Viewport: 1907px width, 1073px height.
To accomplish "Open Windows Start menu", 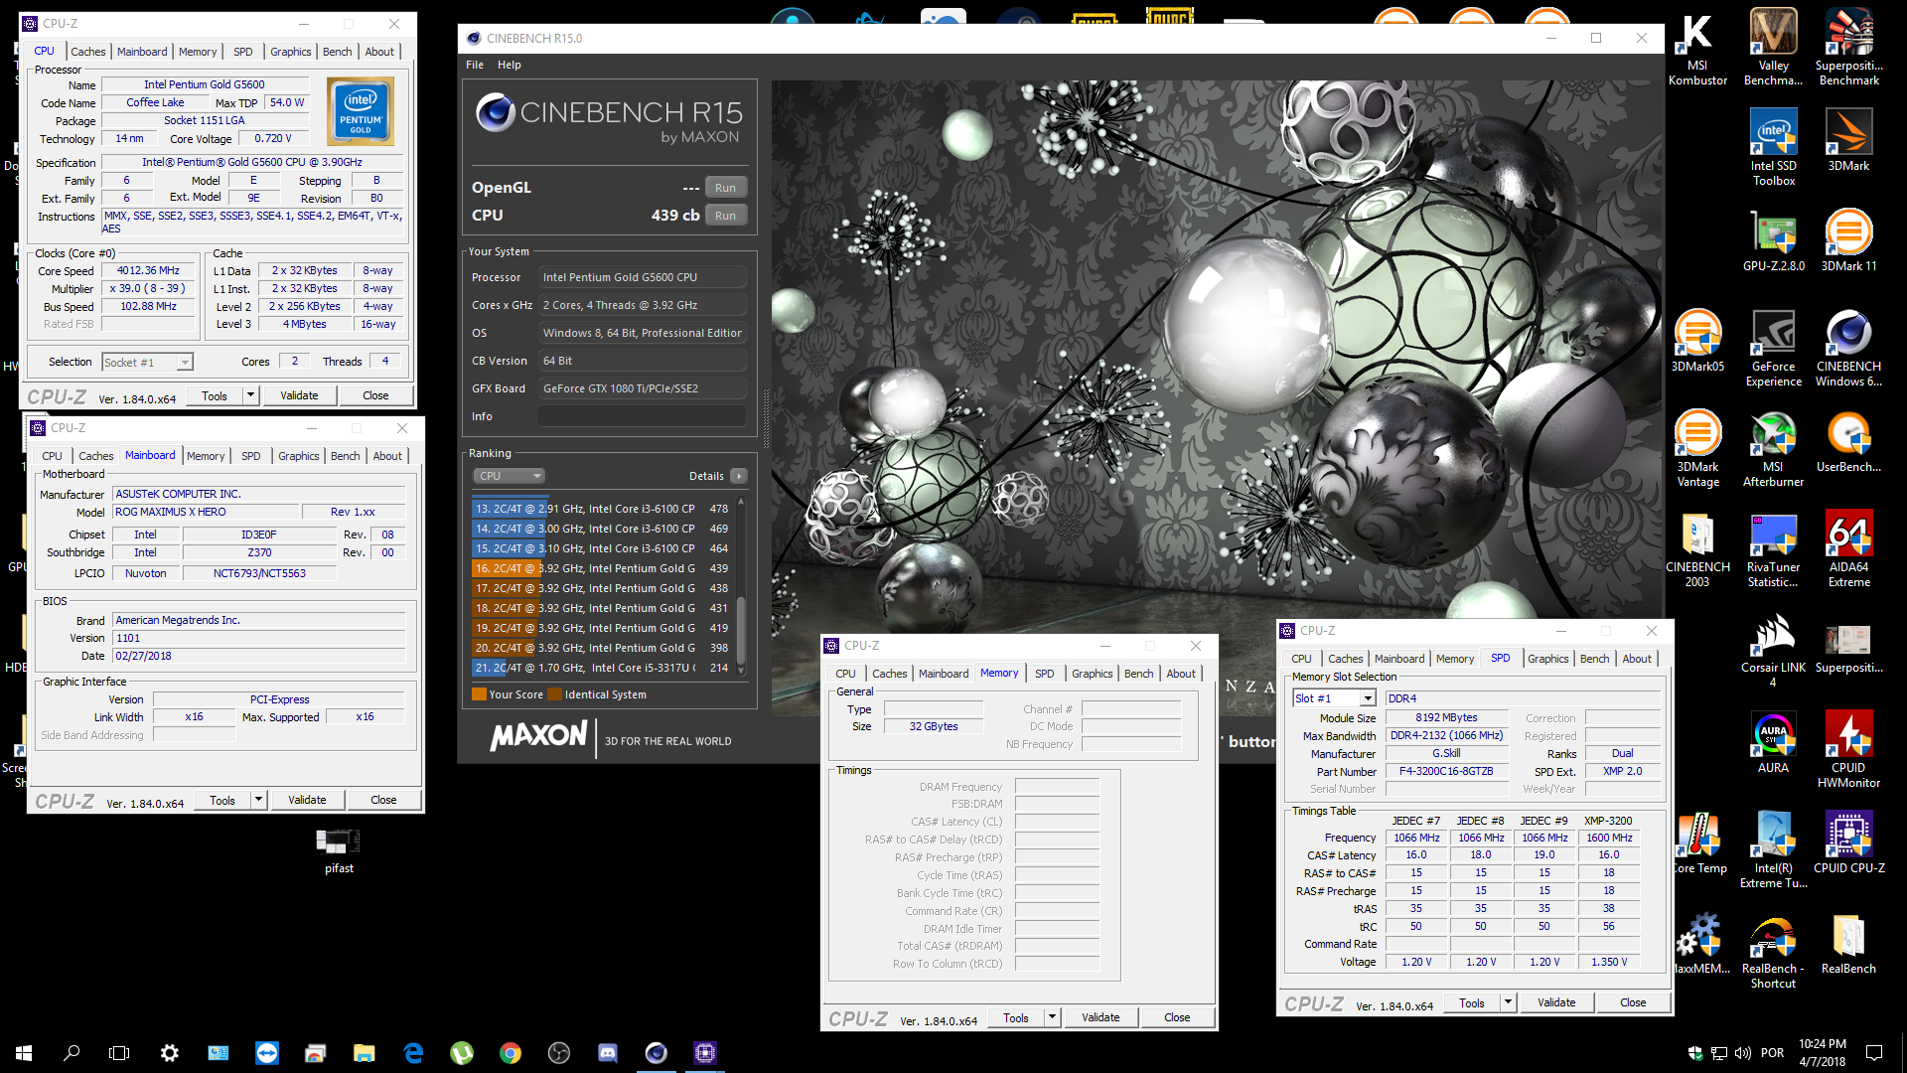I will [x=24, y=1053].
